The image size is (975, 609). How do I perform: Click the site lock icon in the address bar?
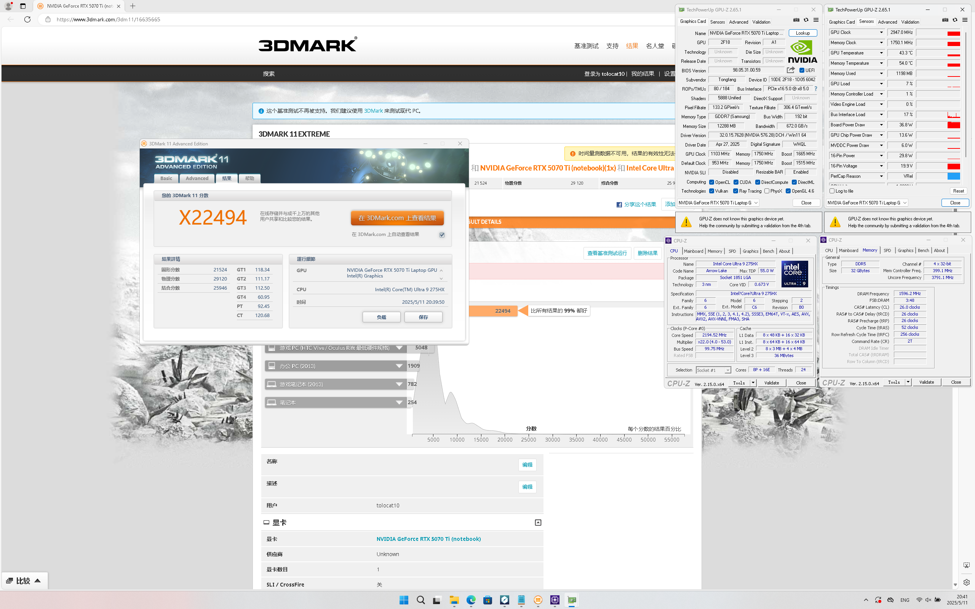48,19
